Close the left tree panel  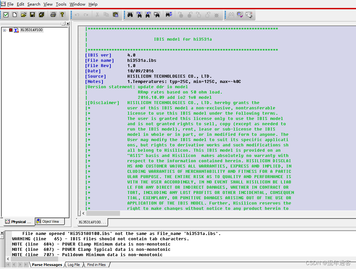68,23
